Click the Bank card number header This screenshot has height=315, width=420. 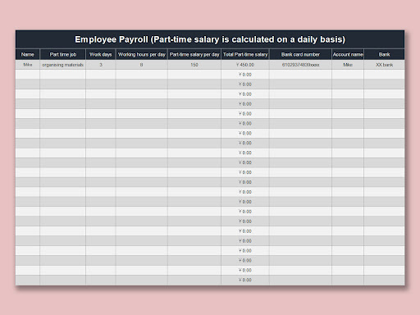pos(300,54)
